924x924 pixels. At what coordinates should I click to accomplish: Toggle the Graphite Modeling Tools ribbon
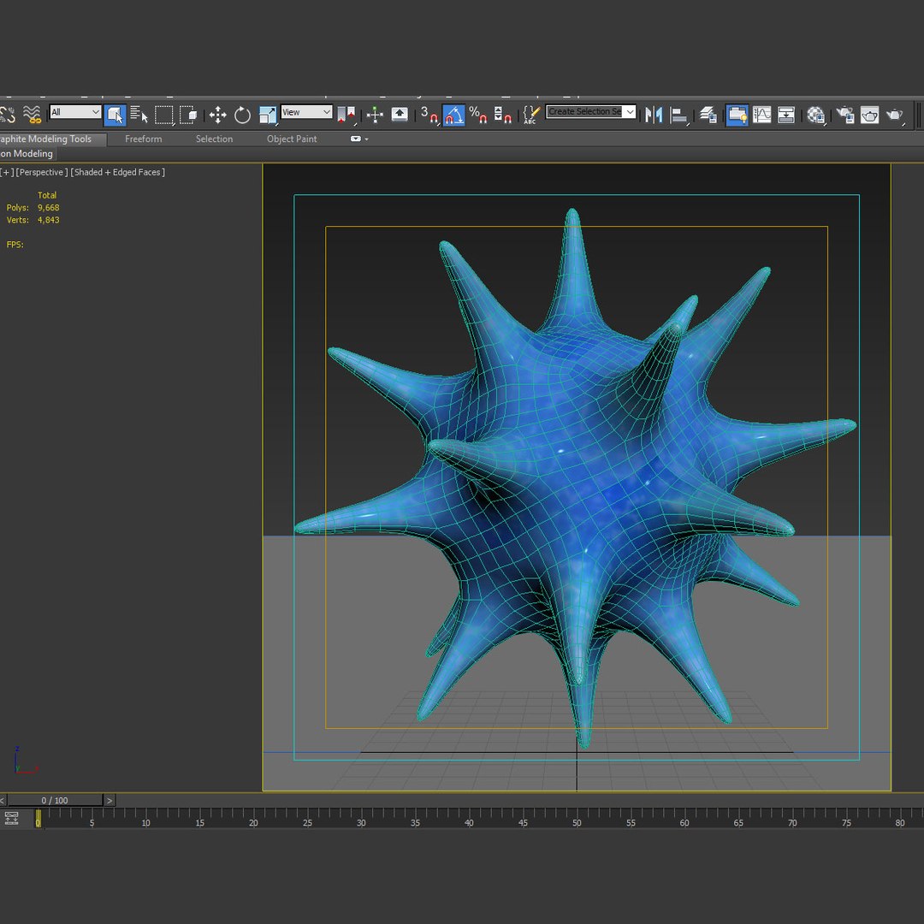point(737,115)
